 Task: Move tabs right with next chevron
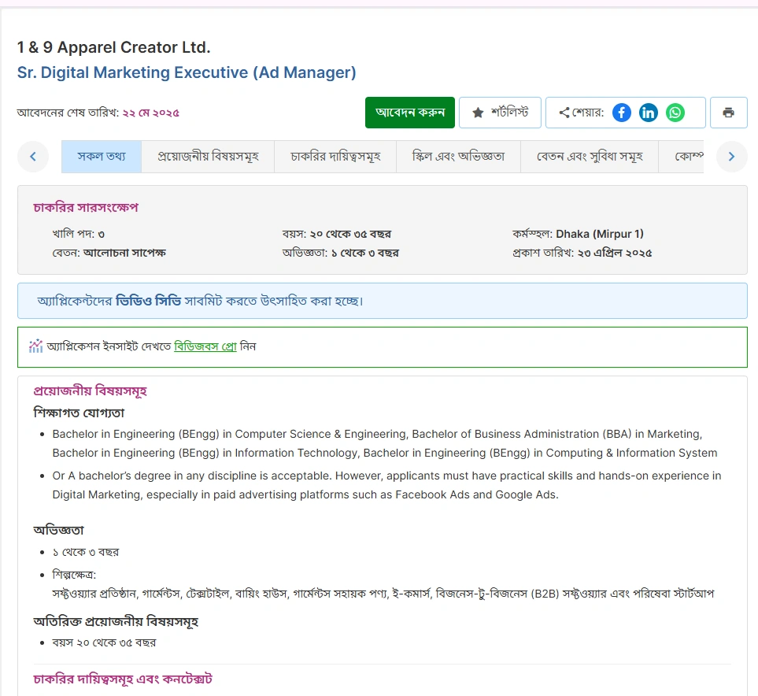(x=731, y=156)
